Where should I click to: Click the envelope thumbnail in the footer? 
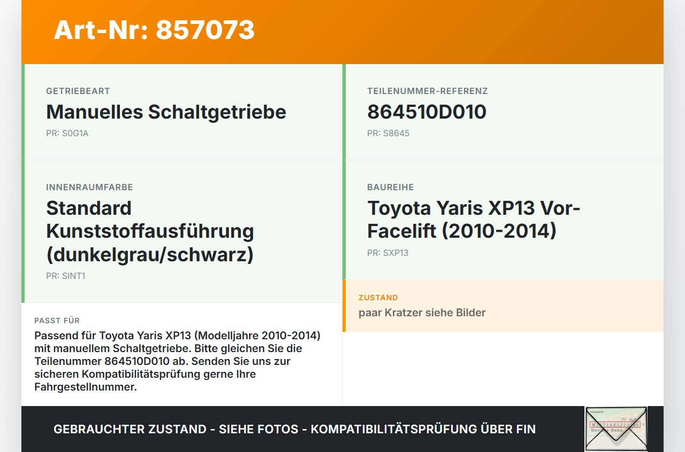[x=616, y=429]
